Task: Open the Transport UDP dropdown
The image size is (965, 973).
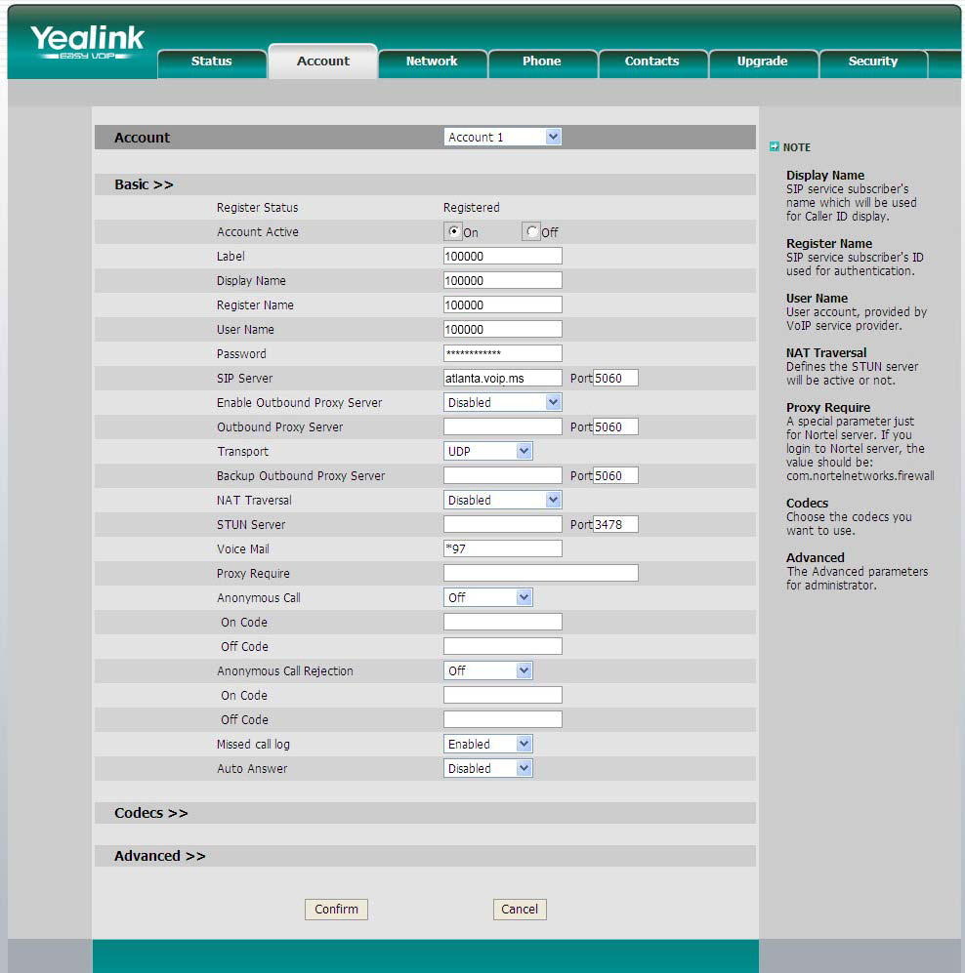Action: point(488,451)
